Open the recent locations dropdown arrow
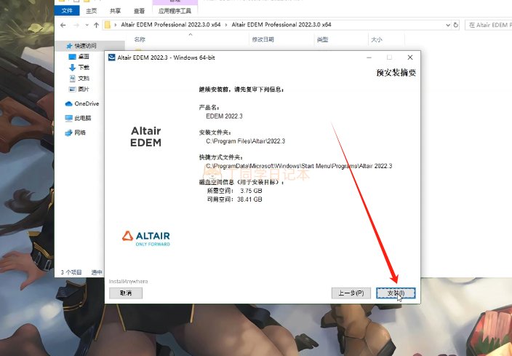This screenshot has width=512, height=356. click(x=87, y=25)
